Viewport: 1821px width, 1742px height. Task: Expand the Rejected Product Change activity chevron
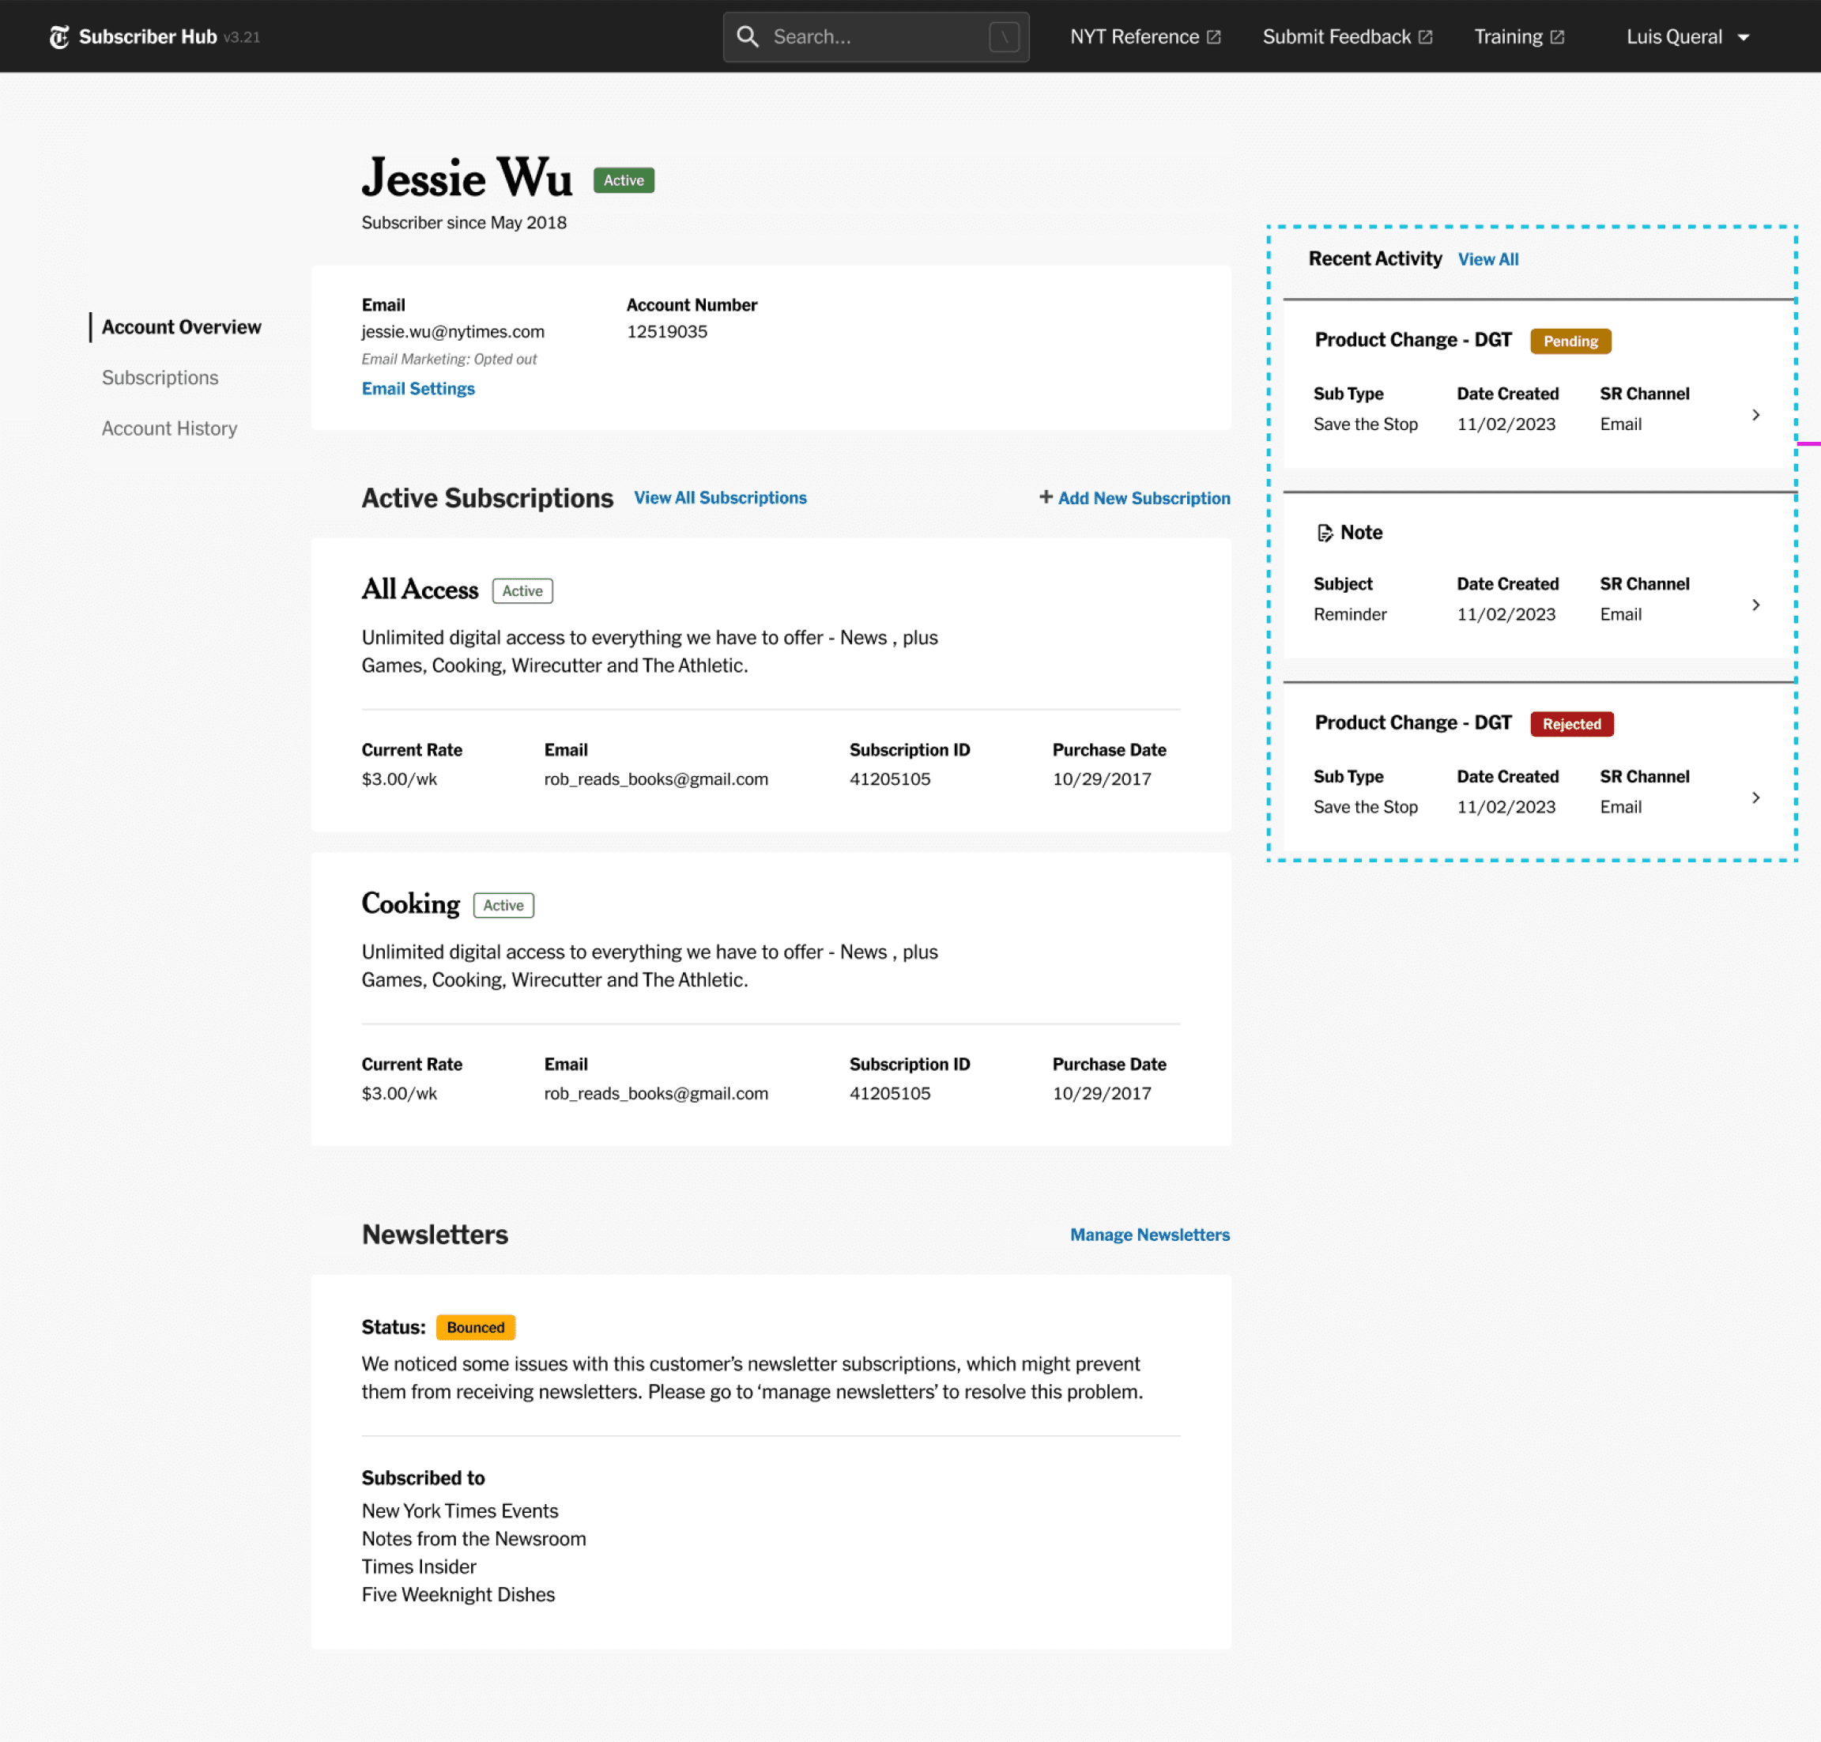[x=1755, y=797]
